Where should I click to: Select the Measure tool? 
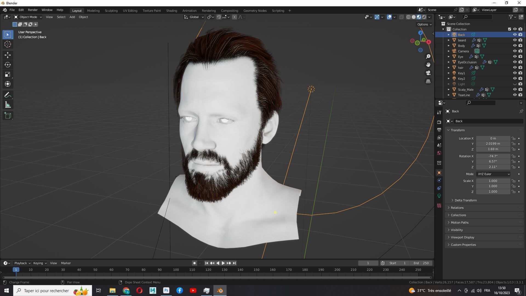tap(8, 105)
